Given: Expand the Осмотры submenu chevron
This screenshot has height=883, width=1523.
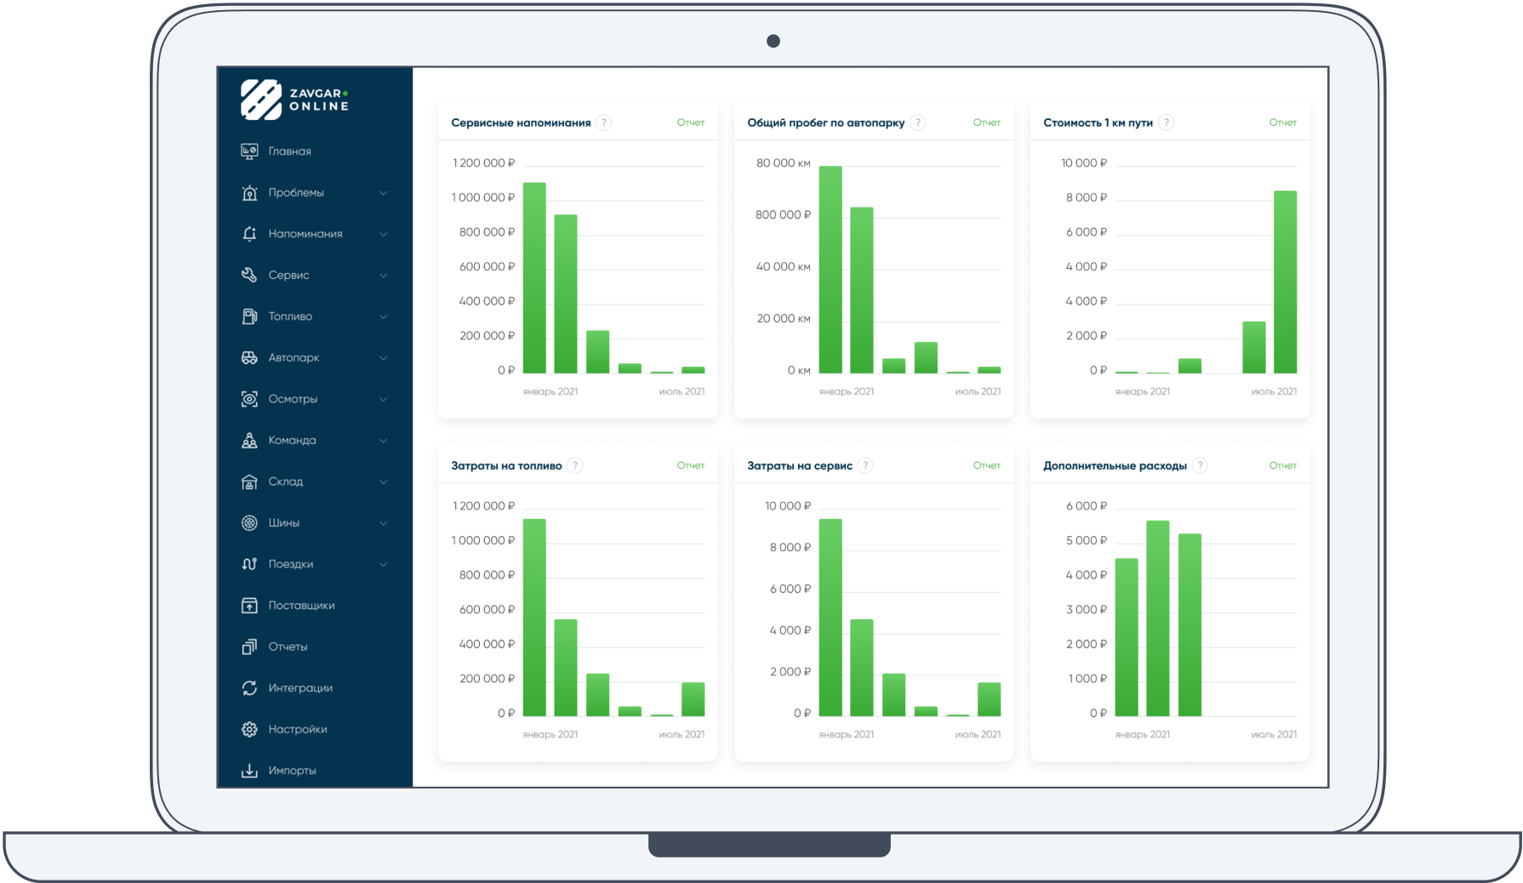Looking at the screenshot, I should [384, 399].
